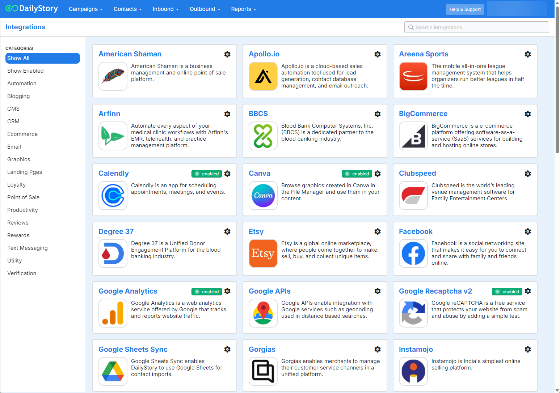Open settings gear for Degree 37
This screenshot has height=393, width=560.
point(227,231)
